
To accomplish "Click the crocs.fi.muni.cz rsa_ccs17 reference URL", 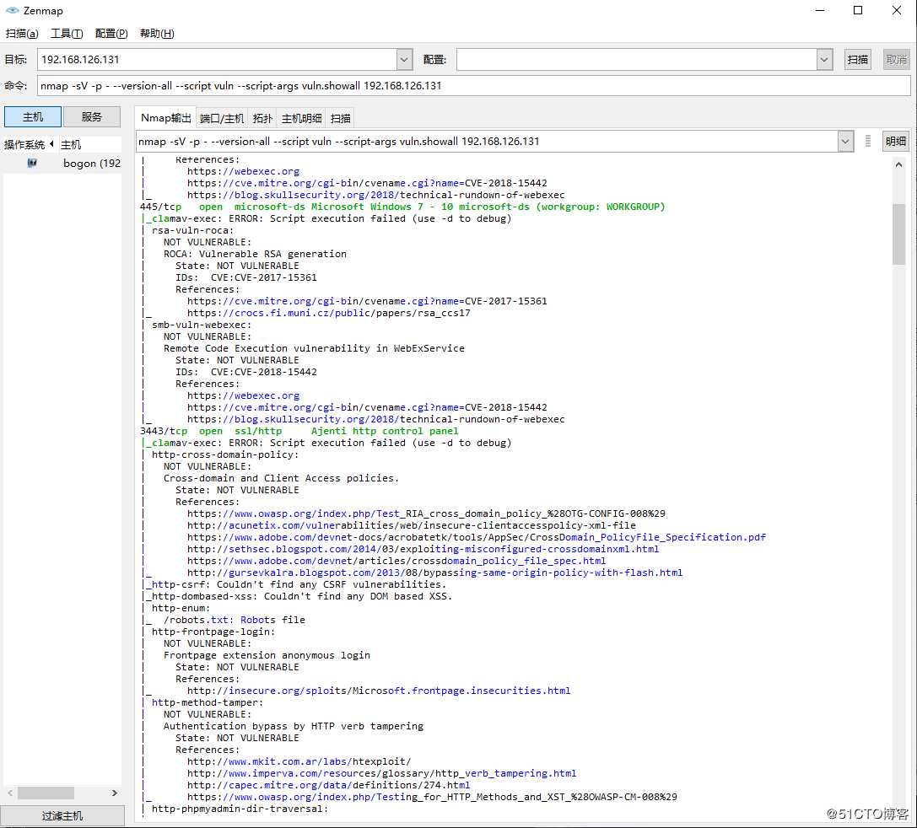I will click(x=329, y=313).
